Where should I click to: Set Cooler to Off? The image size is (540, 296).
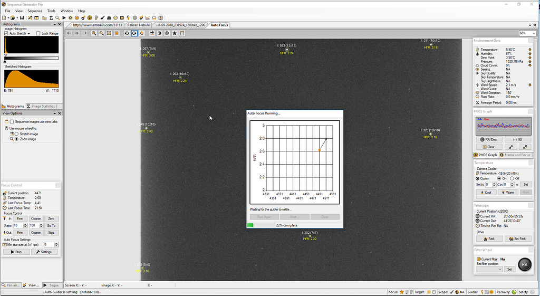tap(512, 178)
